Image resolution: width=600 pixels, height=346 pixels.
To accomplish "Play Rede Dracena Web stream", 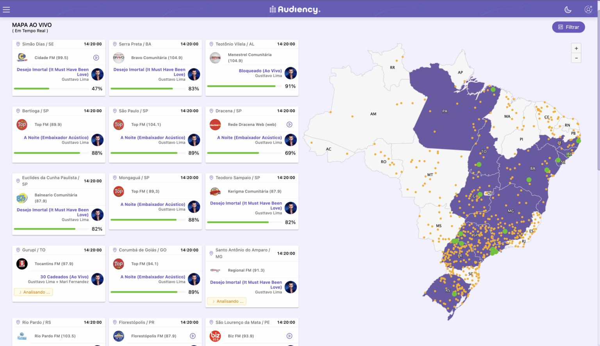I will tap(289, 125).
